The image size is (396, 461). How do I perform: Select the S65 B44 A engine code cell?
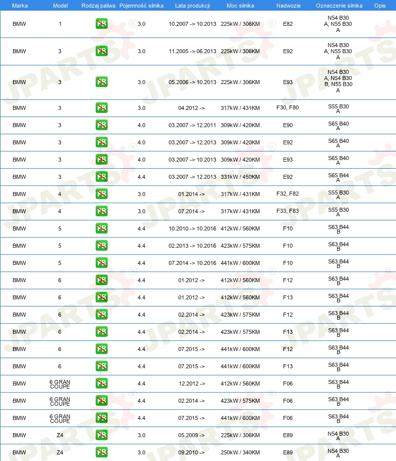pyautogui.click(x=338, y=178)
